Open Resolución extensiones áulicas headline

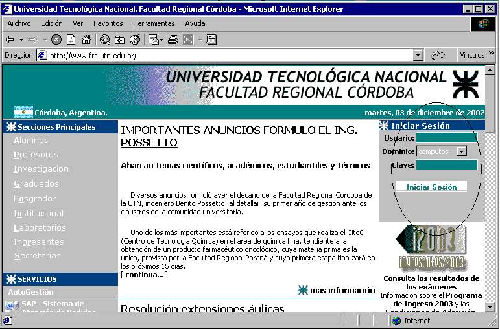[202, 308]
